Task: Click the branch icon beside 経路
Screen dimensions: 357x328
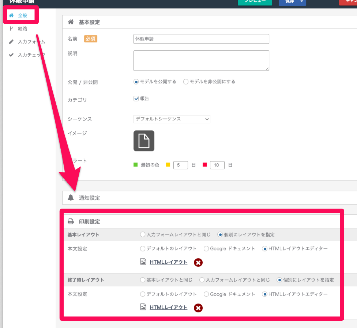Action: point(11,28)
